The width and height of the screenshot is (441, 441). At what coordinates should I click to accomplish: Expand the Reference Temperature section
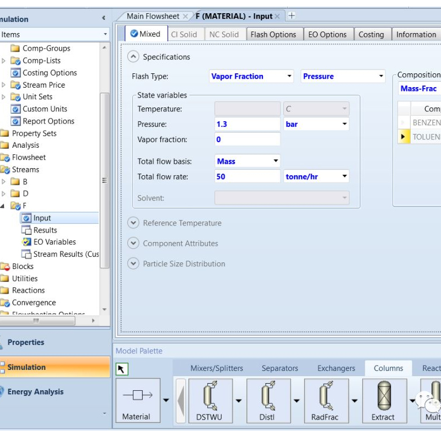pos(133,223)
